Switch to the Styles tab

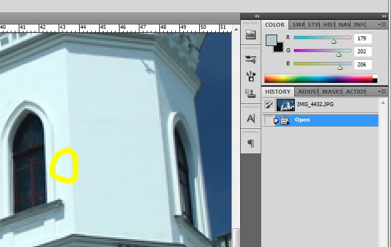pos(314,25)
